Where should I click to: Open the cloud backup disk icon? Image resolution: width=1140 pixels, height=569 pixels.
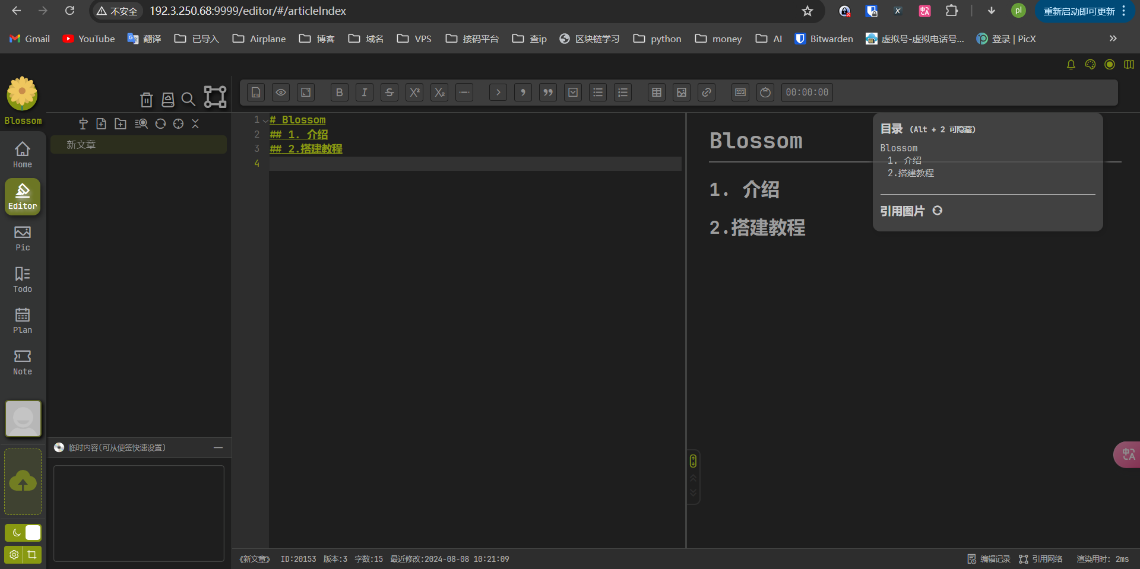(168, 100)
